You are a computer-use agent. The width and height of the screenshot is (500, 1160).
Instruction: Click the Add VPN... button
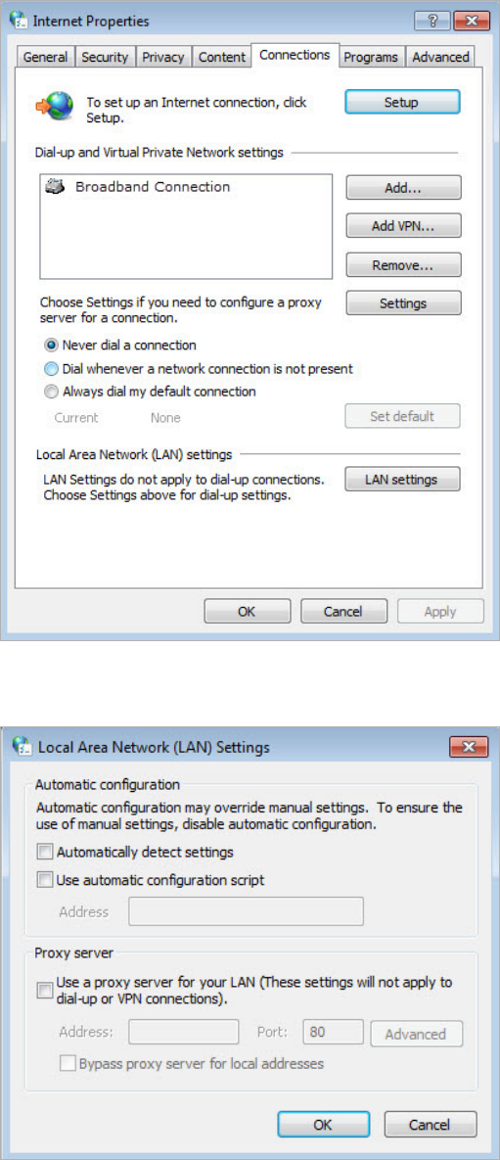pos(403,226)
